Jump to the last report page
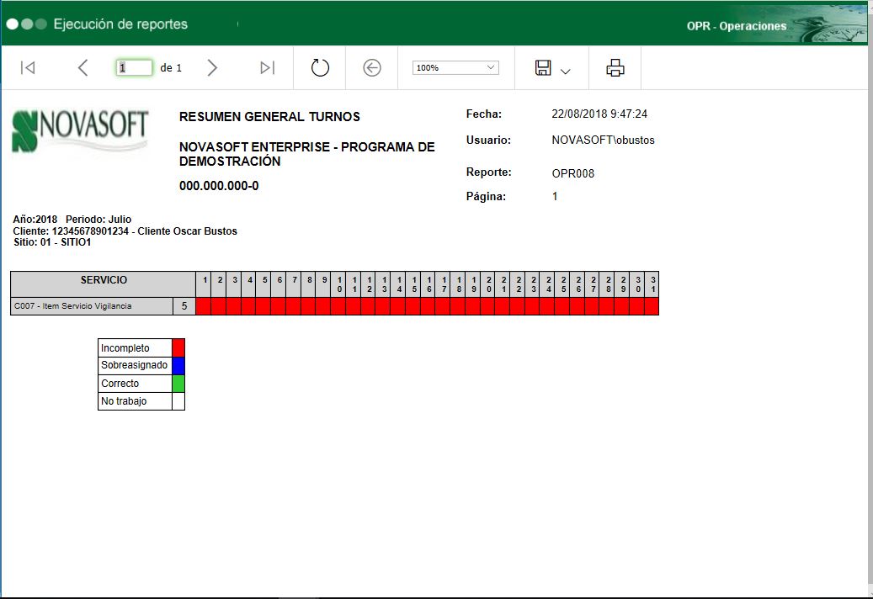Screen dimensions: 873x599 tap(268, 68)
